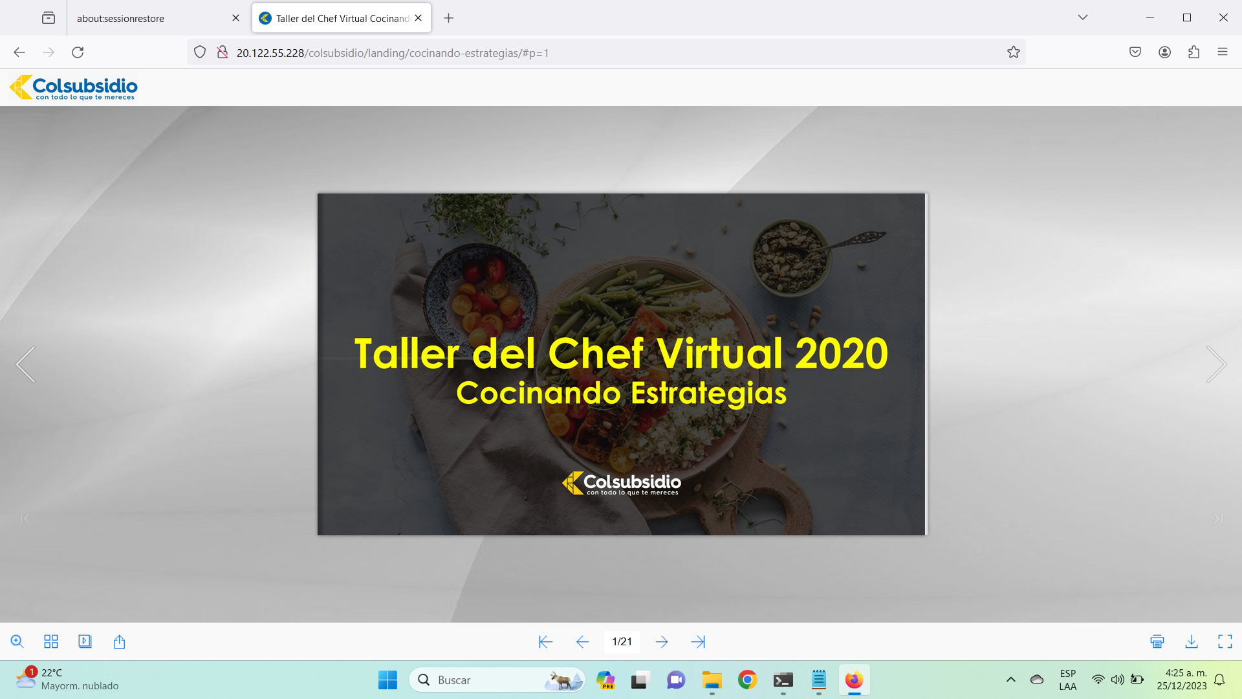Go to previous page in bottom toolbar
Viewport: 1242px width, 699px height.
[582, 641]
